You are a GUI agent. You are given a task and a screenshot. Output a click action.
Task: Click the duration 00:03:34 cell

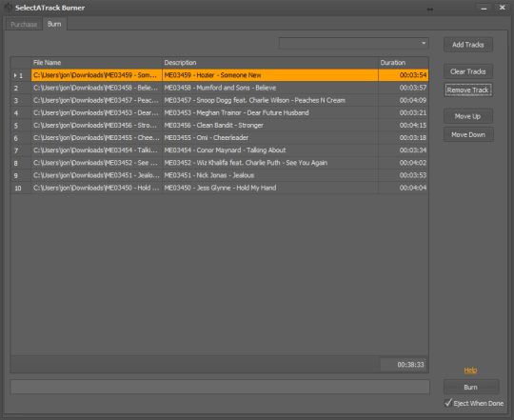click(x=404, y=150)
